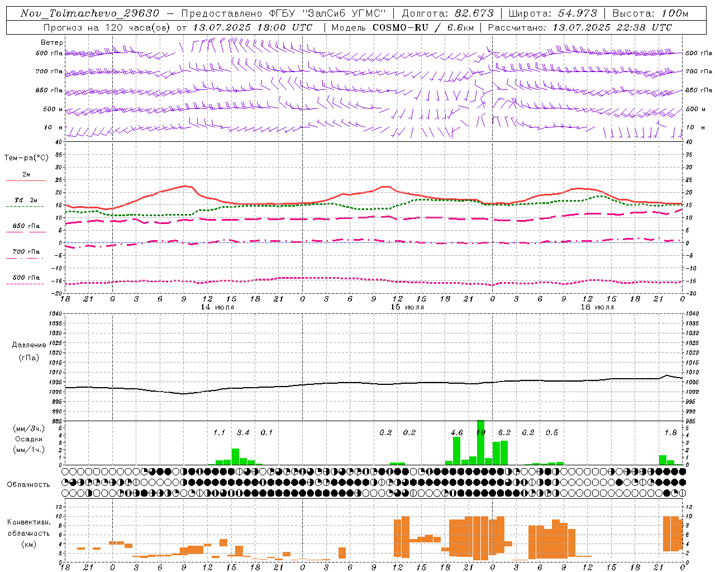715x572 pixels.
Task: Click the 500 гПа temperature legend entry
Action: tap(26, 278)
